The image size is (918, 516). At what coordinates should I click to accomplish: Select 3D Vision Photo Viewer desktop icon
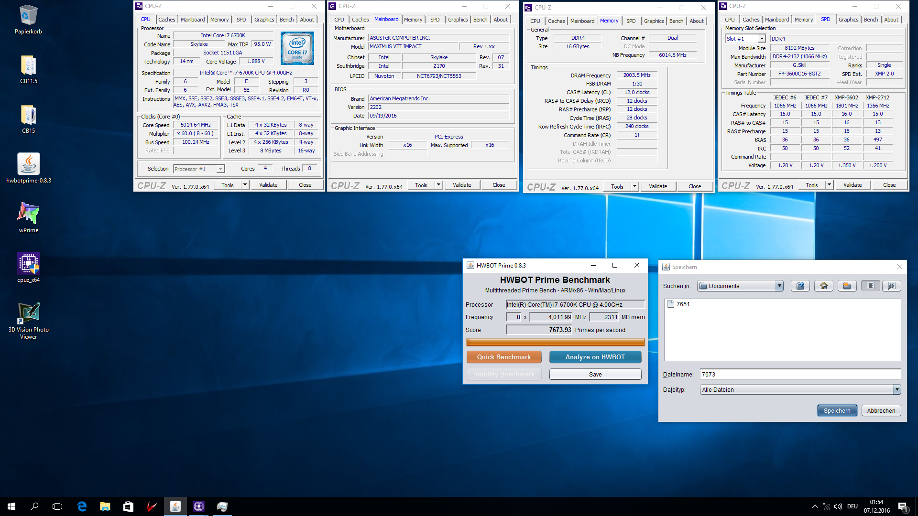[28, 321]
